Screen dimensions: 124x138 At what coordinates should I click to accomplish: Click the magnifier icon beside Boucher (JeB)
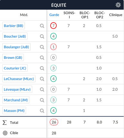pos(42,36)
